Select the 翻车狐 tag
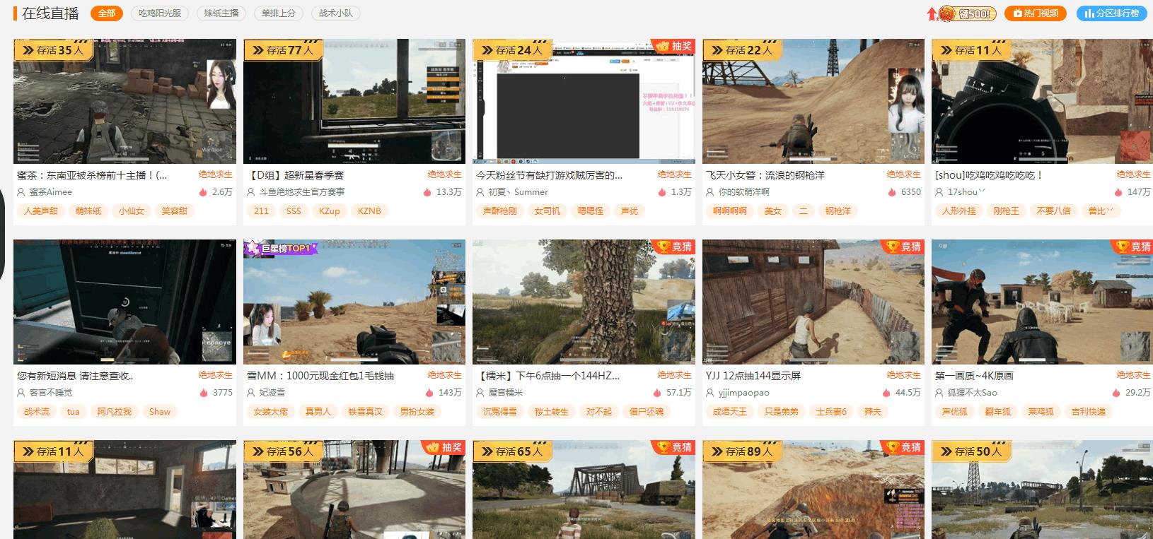The width and height of the screenshot is (1153, 539). coord(998,412)
